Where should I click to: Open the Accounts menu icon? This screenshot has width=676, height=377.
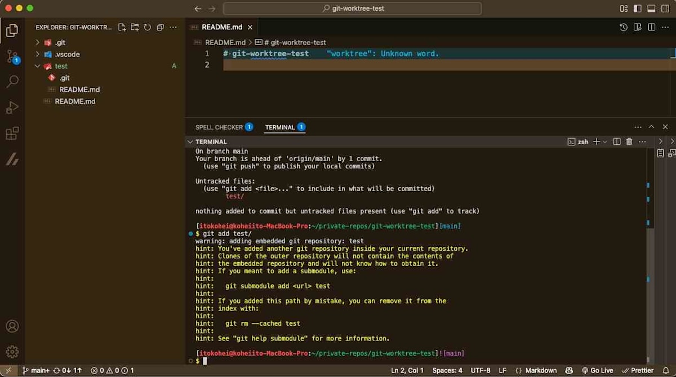point(12,326)
